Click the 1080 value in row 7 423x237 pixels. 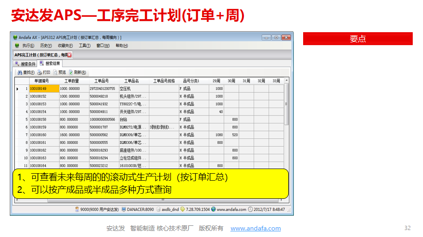click(x=219, y=135)
